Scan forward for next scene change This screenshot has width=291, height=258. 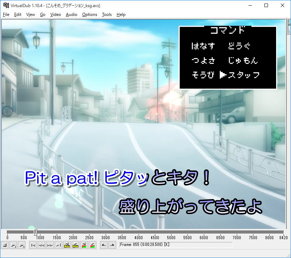[93, 245]
